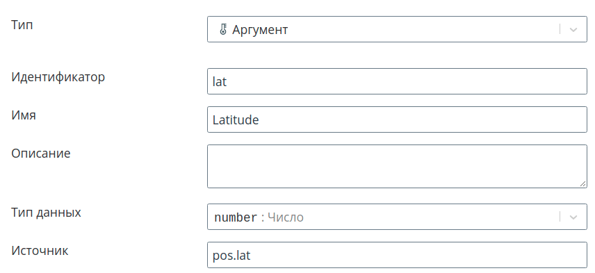
Task: Click the Описание field label
Action: pyautogui.click(x=40, y=154)
